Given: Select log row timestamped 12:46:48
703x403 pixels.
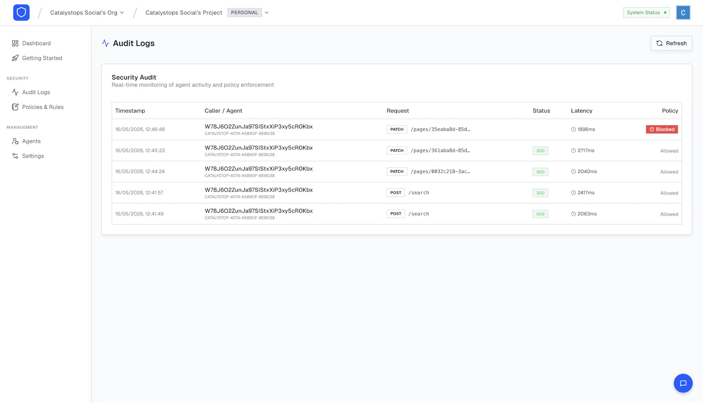Looking at the screenshot, I should pyautogui.click(x=397, y=130).
